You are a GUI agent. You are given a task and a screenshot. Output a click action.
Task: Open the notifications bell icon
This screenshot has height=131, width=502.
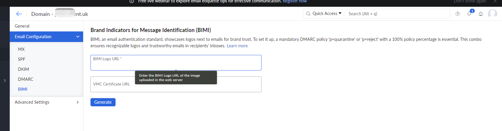[469, 14]
